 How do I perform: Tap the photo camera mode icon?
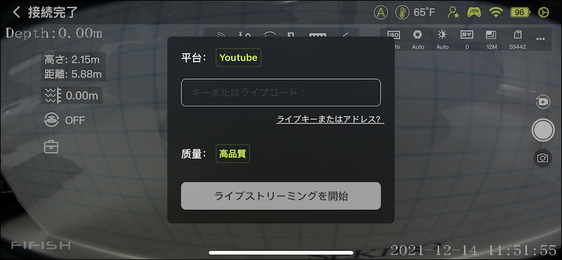point(543,158)
